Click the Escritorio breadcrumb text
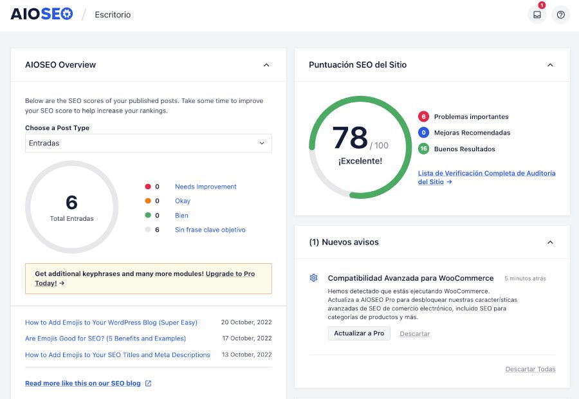The height and width of the screenshot is (399, 579). click(113, 15)
